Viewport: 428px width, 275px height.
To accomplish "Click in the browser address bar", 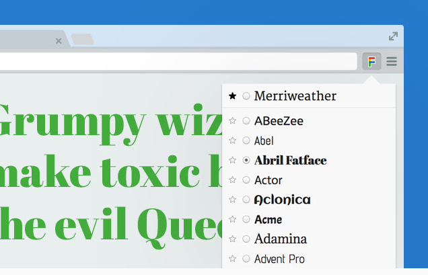I will tap(175, 62).
